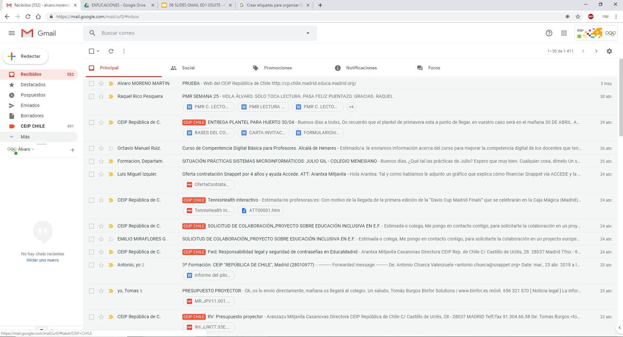
Task: Switch to EXPLICACIONES - Google Drive tab
Action: [119, 5]
